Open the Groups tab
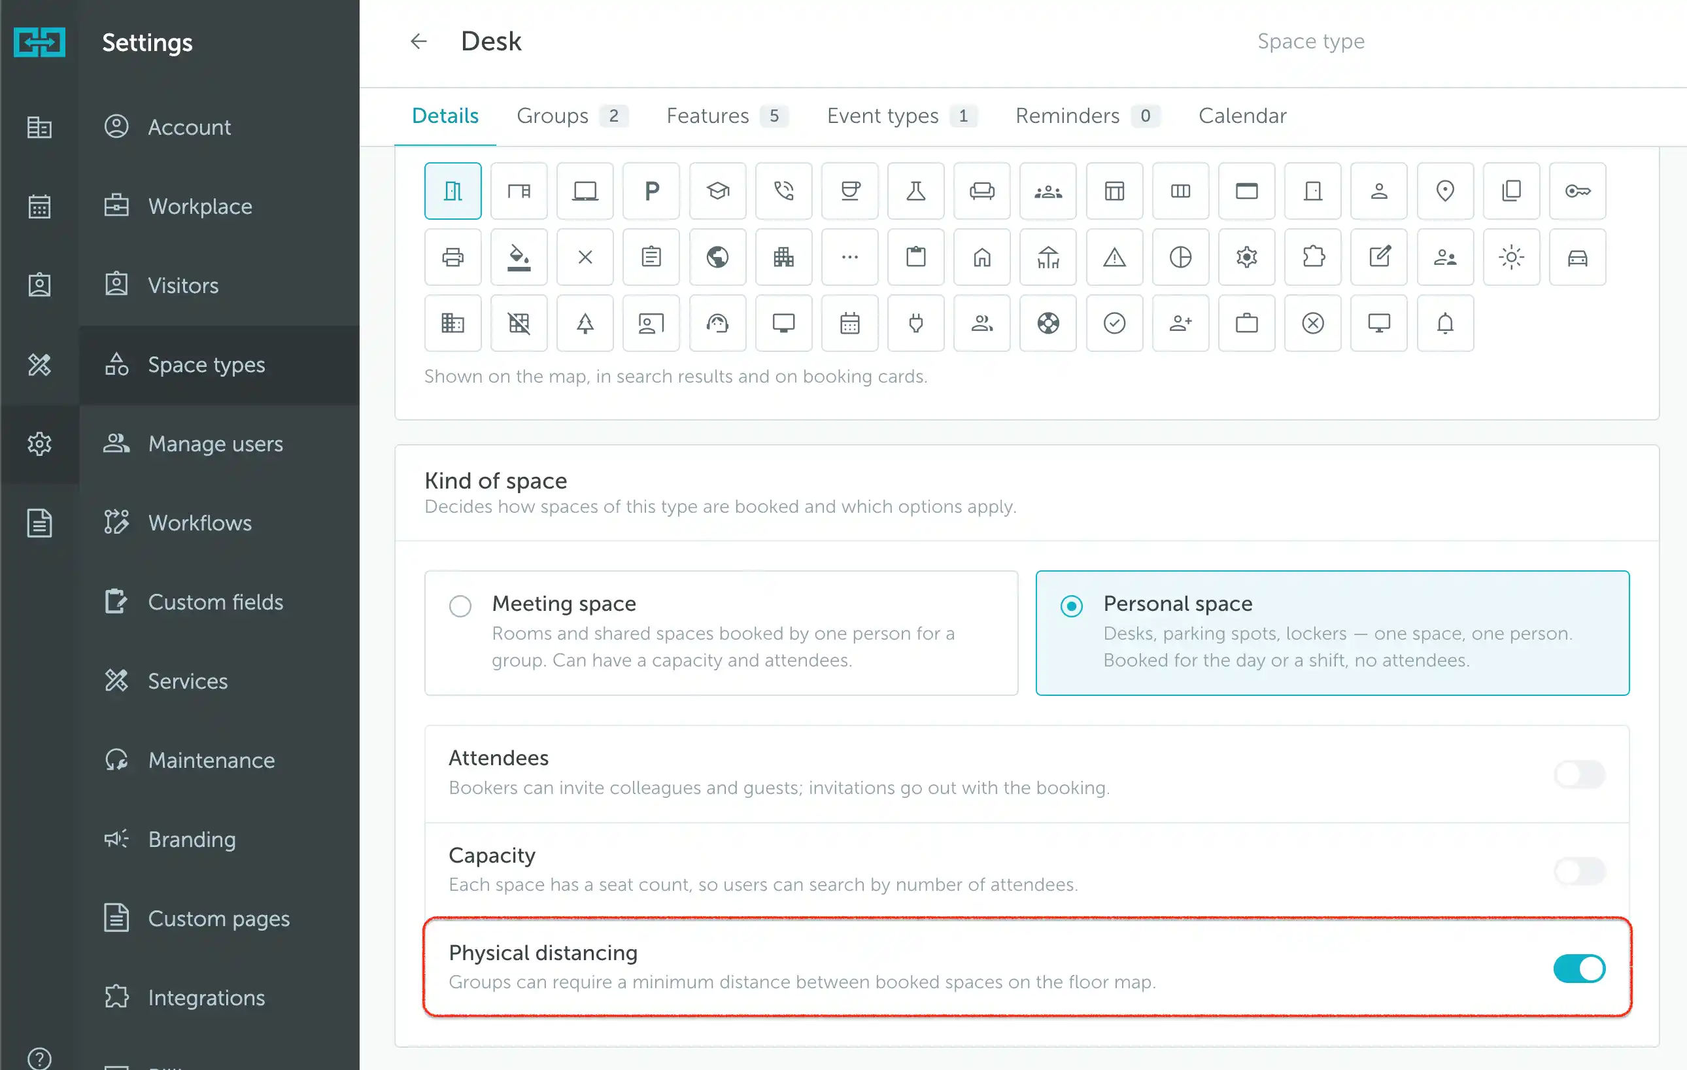Image resolution: width=1687 pixels, height=1070 pixels. pos(572,116)
